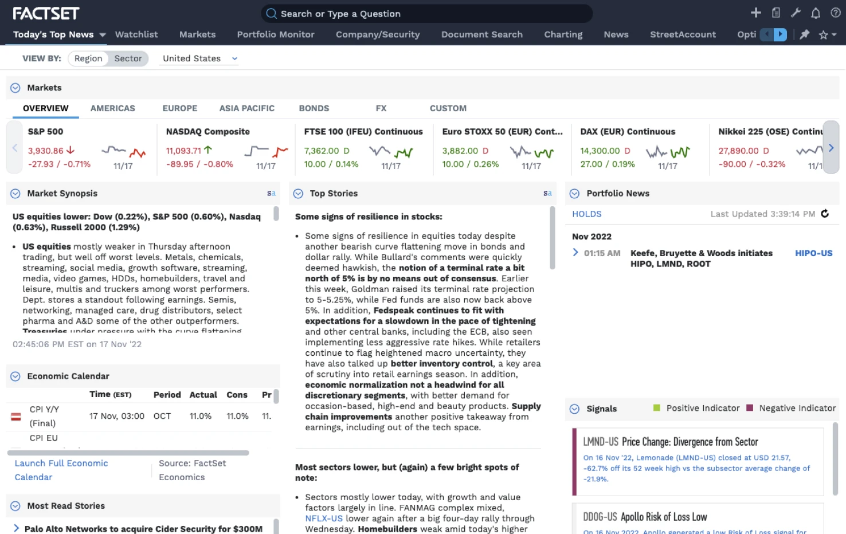846x534 pixels.
Task: Click the FactSet logo
Action: click(x=46, y=13)
